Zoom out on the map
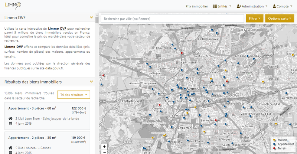This screenshot has width=297, height=154. 104,152
